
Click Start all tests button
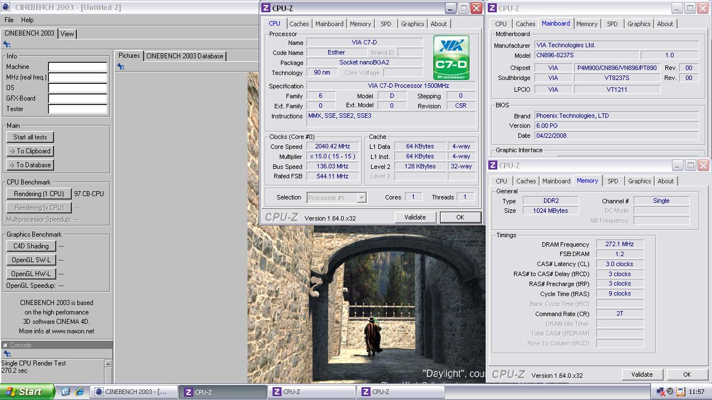pyautogui.click(x=30, y=137)
